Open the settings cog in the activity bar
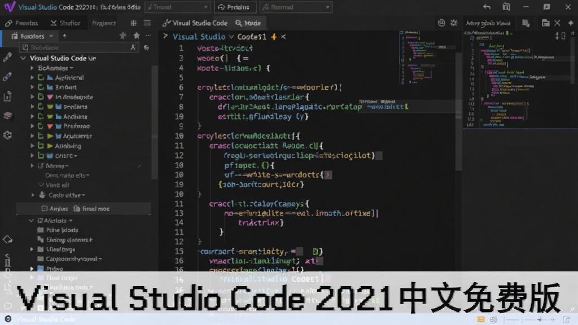The height and width of the screenshot is (325, 578). point(7,135)
